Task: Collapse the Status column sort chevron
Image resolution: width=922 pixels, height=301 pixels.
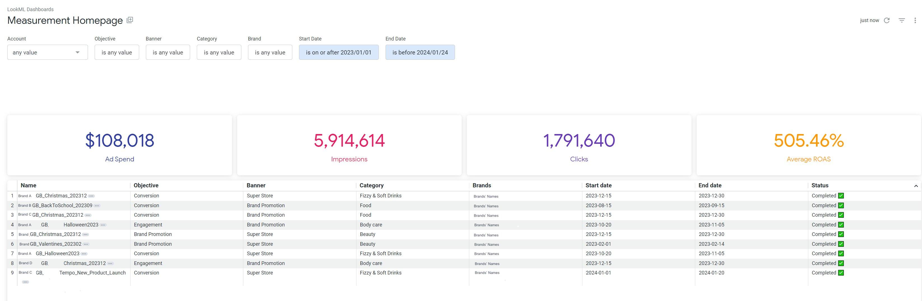Action: point(916,186)
